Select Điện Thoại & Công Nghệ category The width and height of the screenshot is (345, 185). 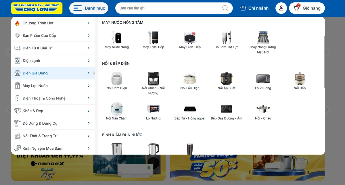pyautogui.click(x=53, y=98)
